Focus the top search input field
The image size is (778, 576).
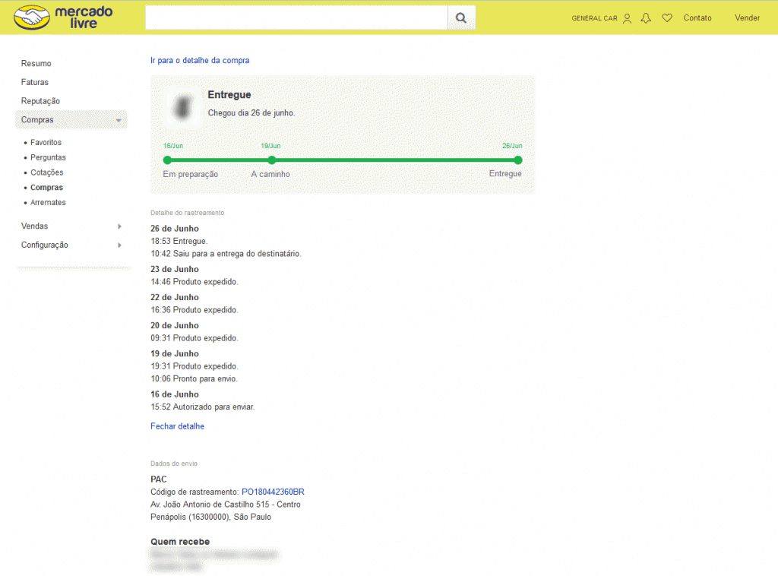[x=296, y=17]
